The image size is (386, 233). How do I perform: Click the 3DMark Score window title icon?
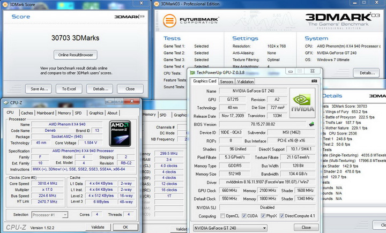pos(5,4)
